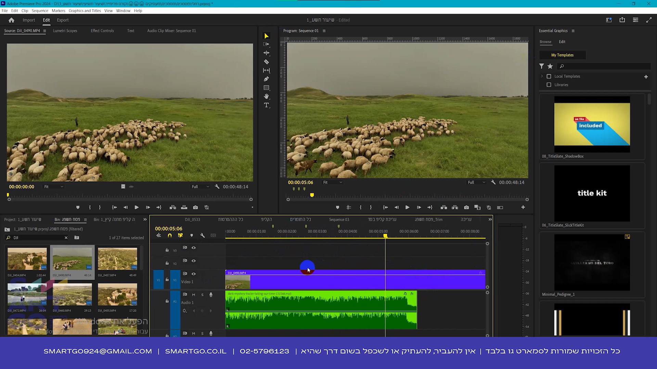The image size is (657, 369).
Task: Open Program monitor Fit zoom dropdown
Action: click(333, 182)
